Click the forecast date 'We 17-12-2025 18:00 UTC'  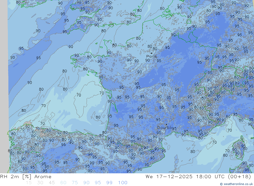185,176
